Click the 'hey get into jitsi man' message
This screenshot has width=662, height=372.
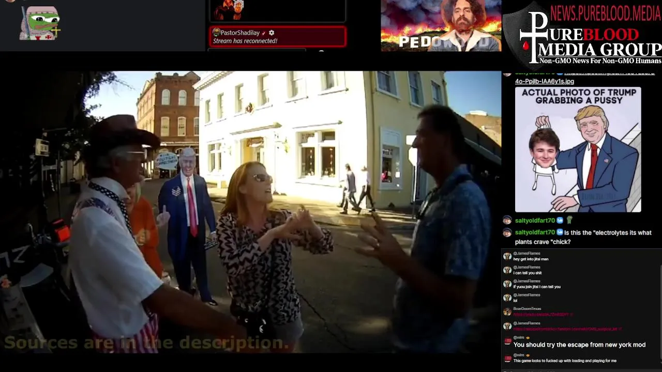point(531,259)
